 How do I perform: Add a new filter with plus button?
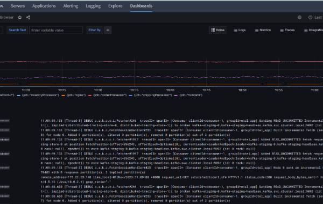pos(108,30)
